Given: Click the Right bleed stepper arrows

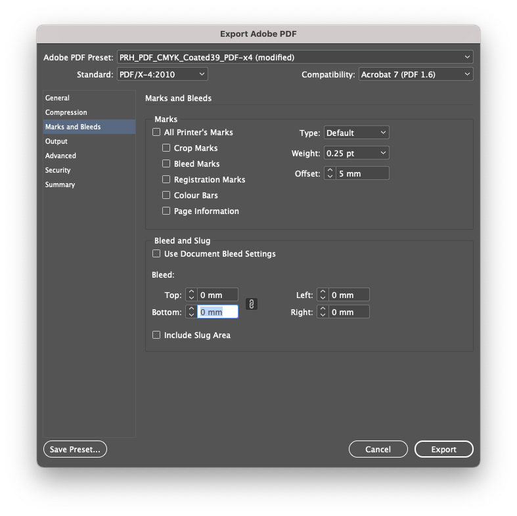Looking at the screenshot, I should click(x=323, y=312).
